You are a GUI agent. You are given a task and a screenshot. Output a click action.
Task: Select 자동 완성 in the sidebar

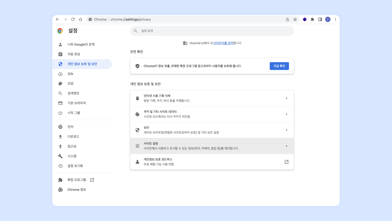point(74,54)
